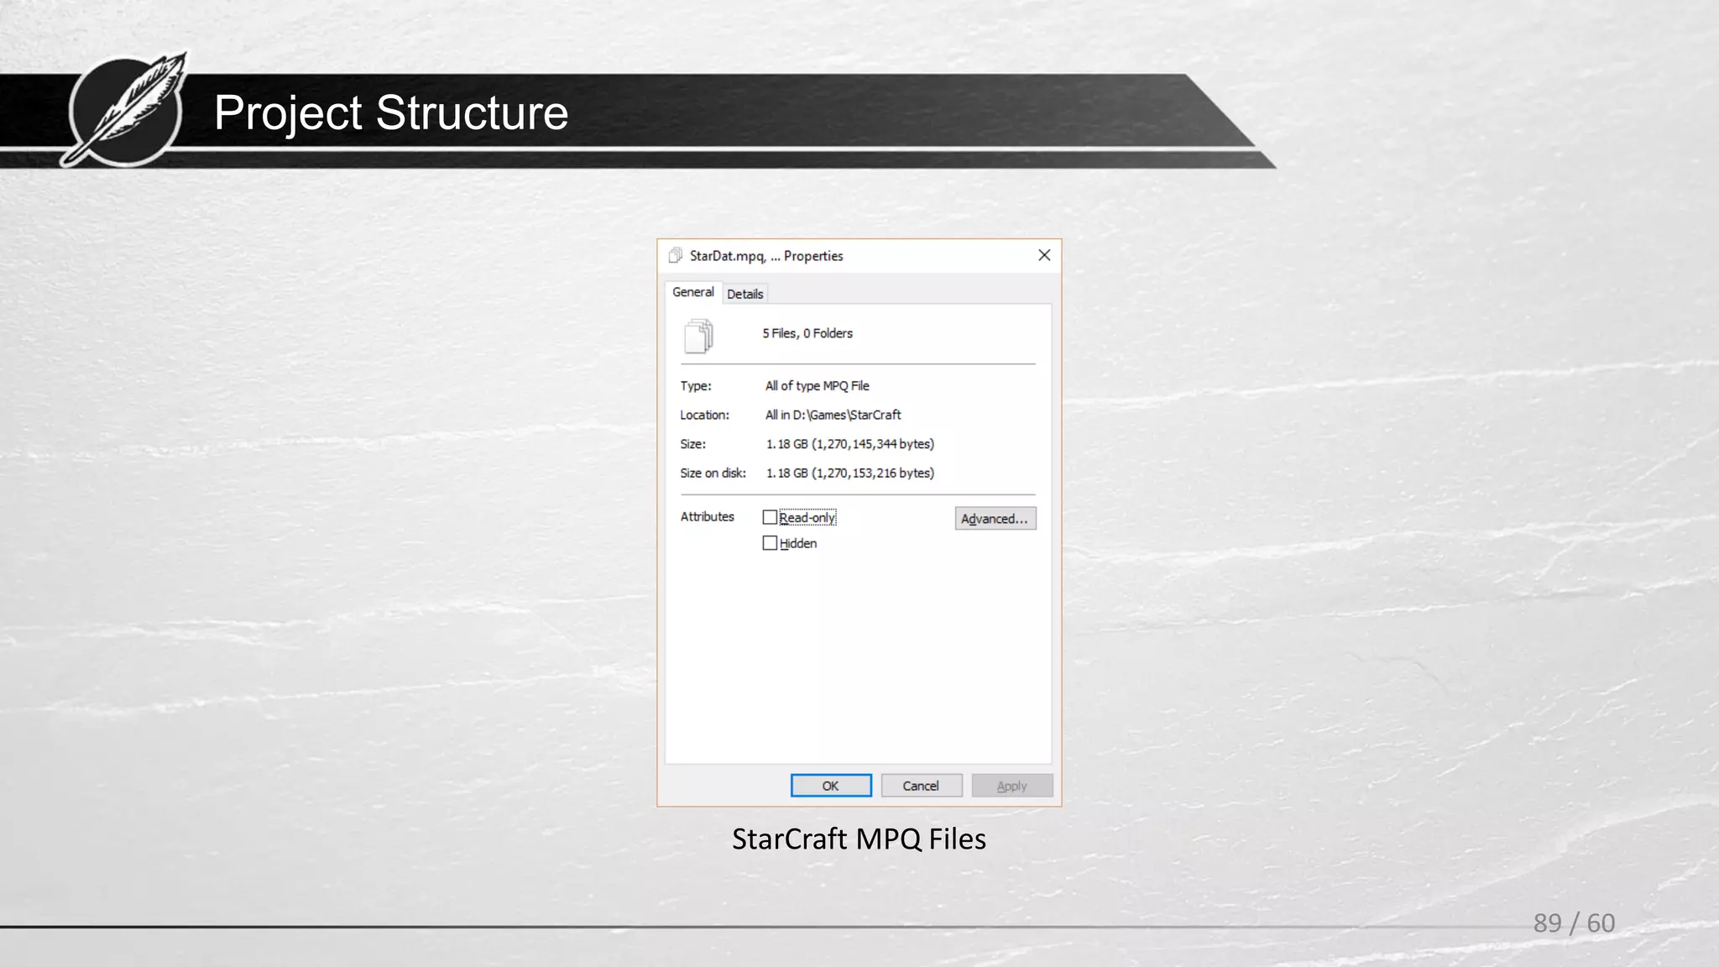Image resolution: width=1719 pixels, height=967 pixels.
Task: Click the '5 Files, 0 Folders' text
Action: point(807,333)
